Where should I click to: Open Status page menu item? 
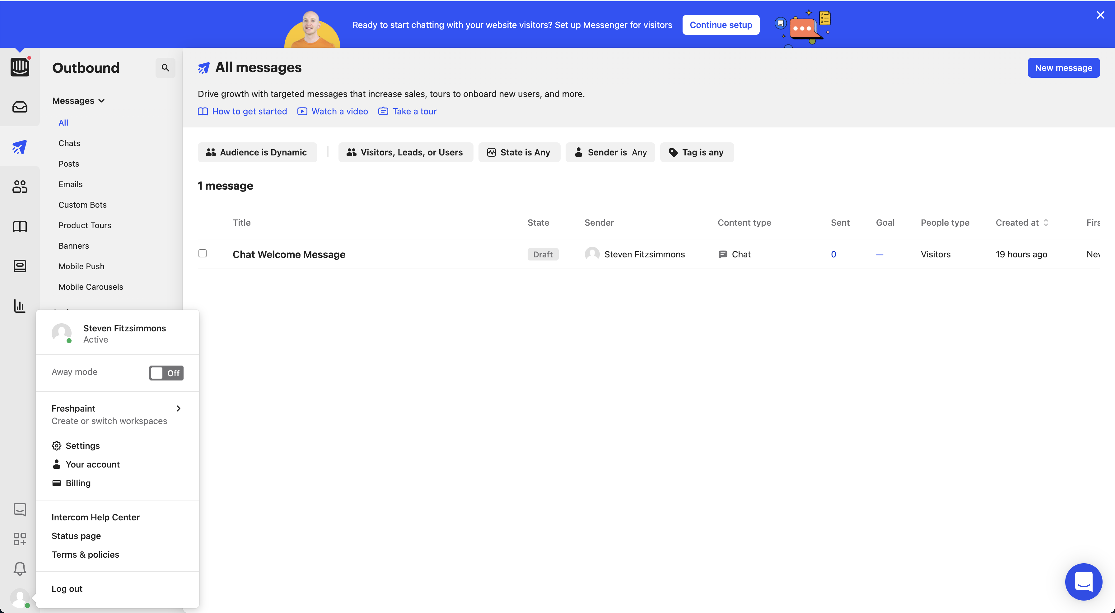tap(76, 536)
